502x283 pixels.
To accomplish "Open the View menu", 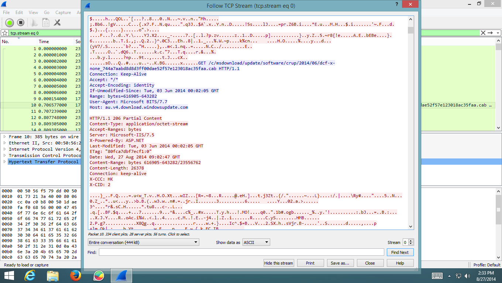I will pos(33,13).
